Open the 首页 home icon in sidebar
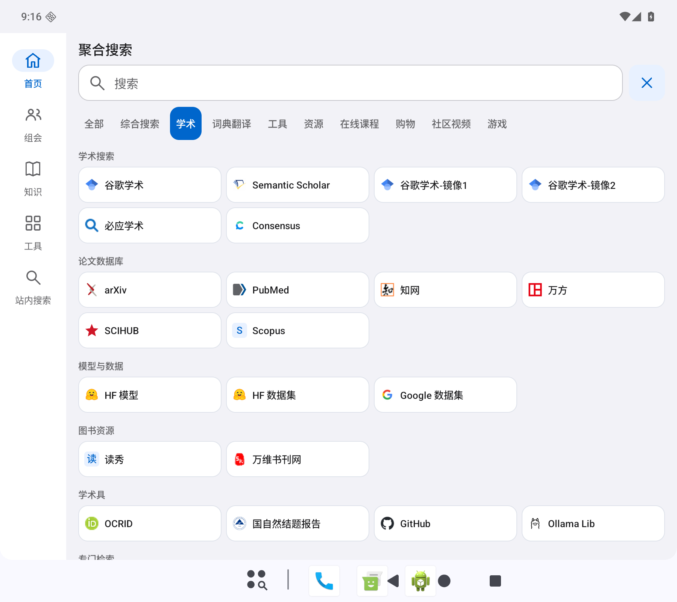677x602 pixels. coord(33,61)
